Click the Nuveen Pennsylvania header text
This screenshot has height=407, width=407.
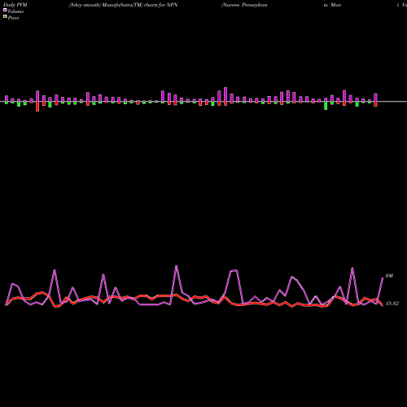point(244,5)
